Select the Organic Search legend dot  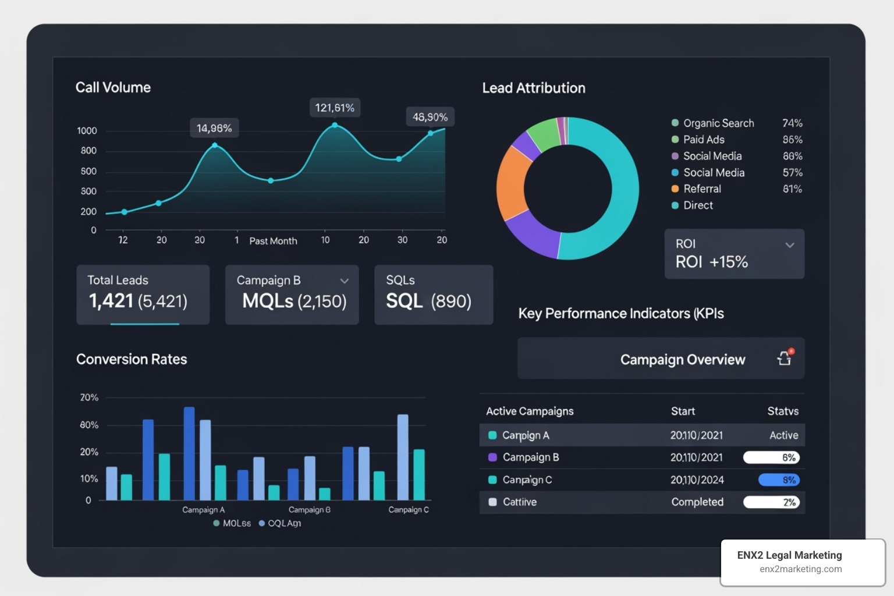point(675,123)
